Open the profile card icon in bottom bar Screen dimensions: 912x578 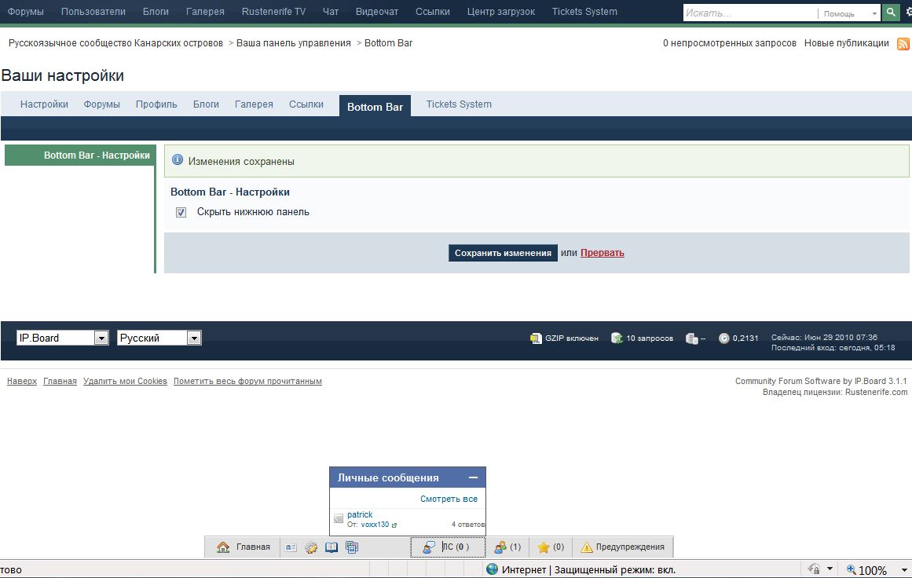291,547
